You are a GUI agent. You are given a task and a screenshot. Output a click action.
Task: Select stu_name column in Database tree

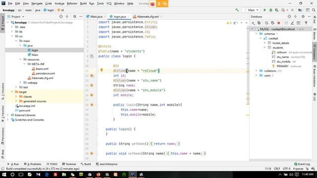pyautogui.click(x=283, y=57)
